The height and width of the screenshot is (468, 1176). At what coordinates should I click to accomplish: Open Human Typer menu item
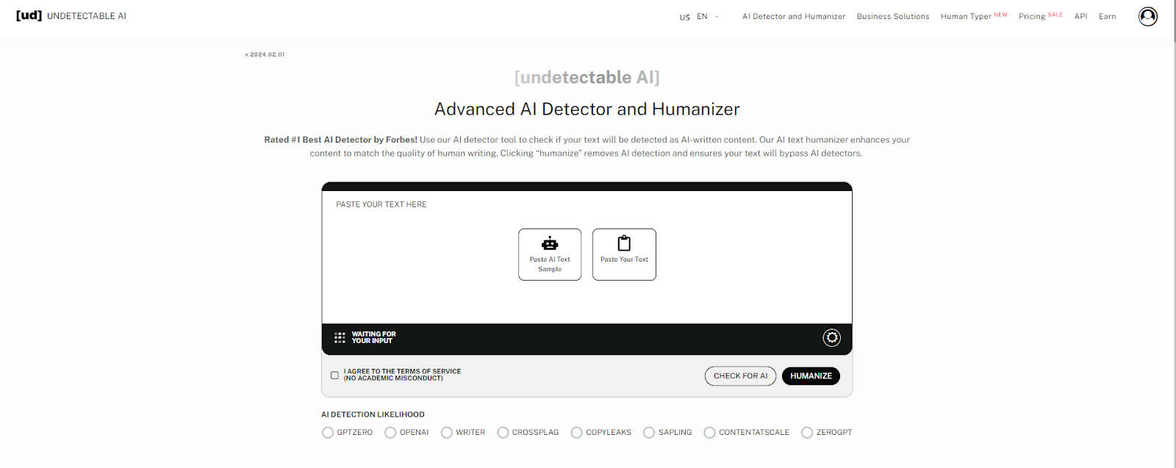point(974,16)
